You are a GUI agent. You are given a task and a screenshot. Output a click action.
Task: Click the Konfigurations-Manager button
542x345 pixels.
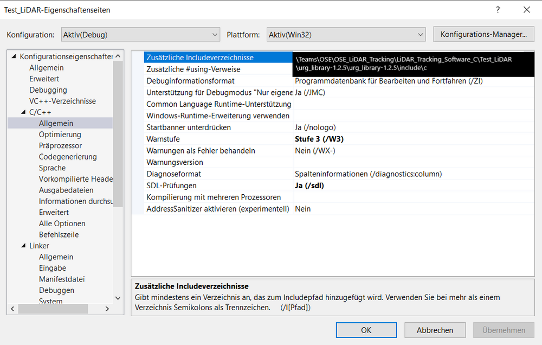(x=483, y=34)
